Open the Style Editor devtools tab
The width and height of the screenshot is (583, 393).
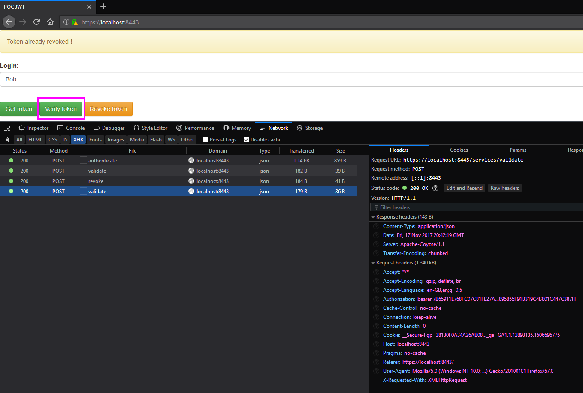[151, 128]
